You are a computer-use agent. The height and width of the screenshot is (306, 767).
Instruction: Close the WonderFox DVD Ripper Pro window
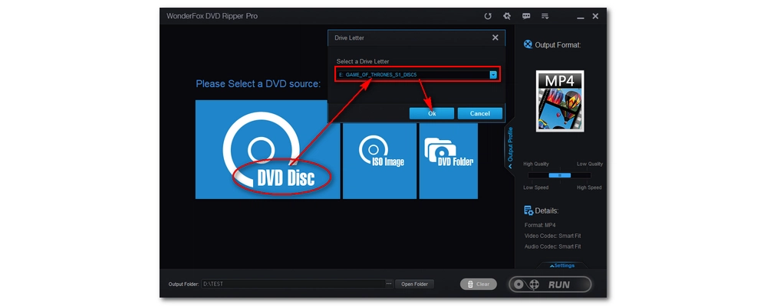595,16
